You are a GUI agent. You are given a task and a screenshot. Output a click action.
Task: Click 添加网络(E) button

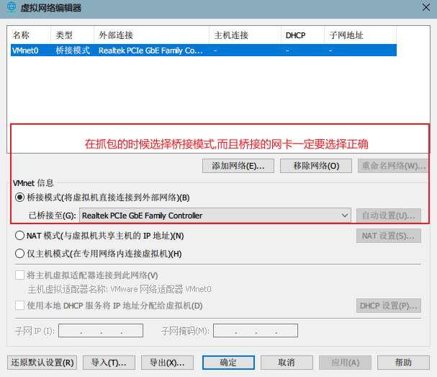tap(238, 166)
